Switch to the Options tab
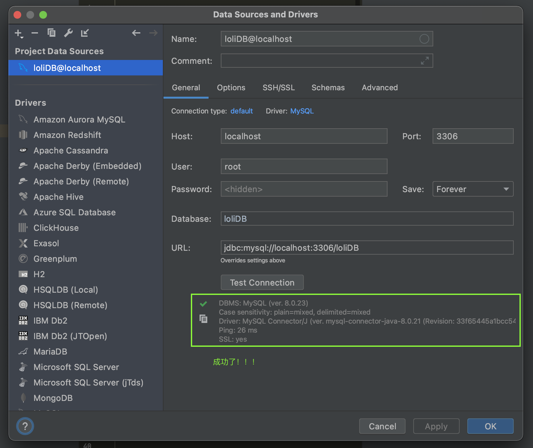 point(231,88)
